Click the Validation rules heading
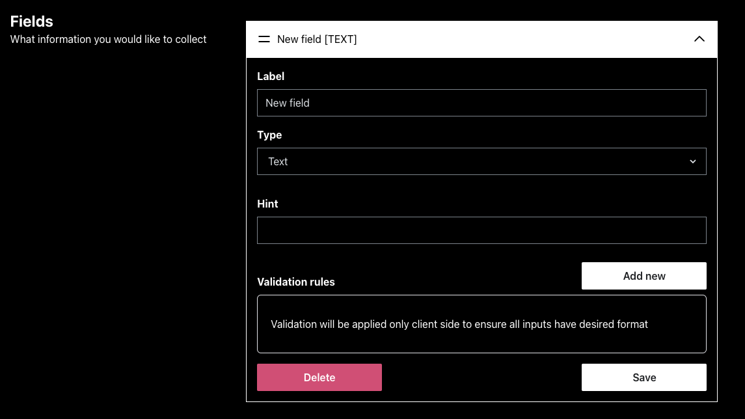This screenshot has width=745, height=419. (x=296, y=282)
